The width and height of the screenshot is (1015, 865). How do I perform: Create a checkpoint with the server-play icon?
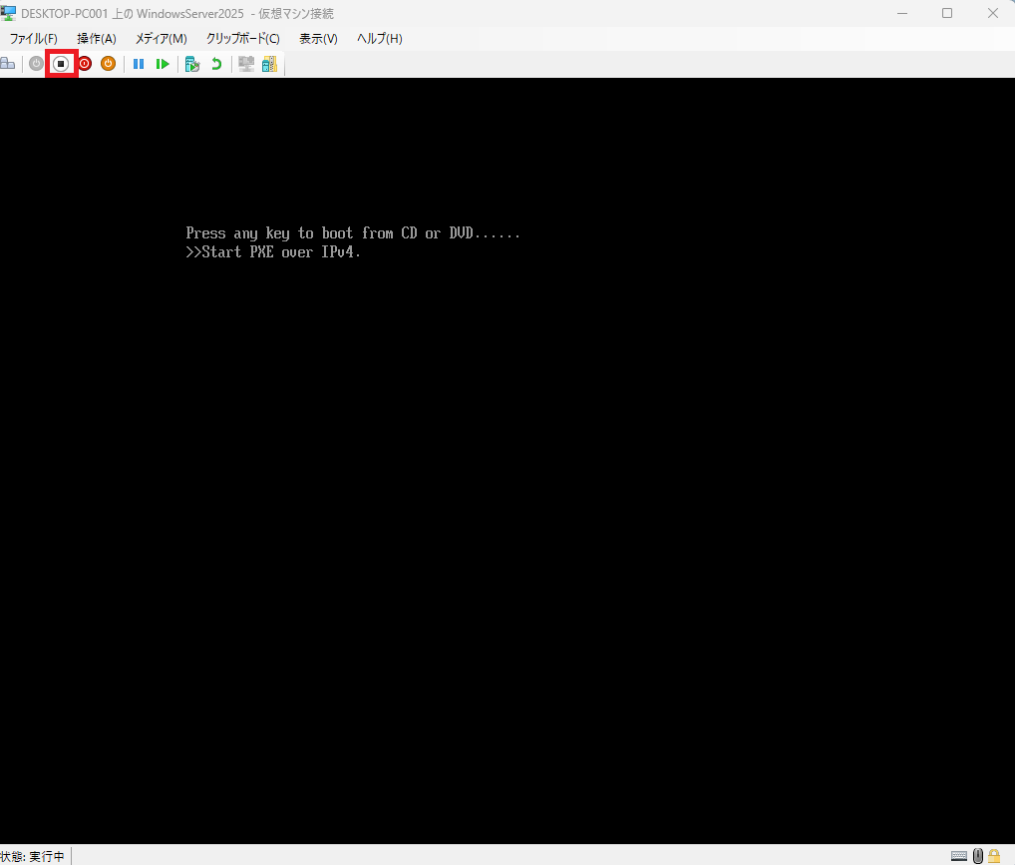pyautogui.click(x=192, y=64)
